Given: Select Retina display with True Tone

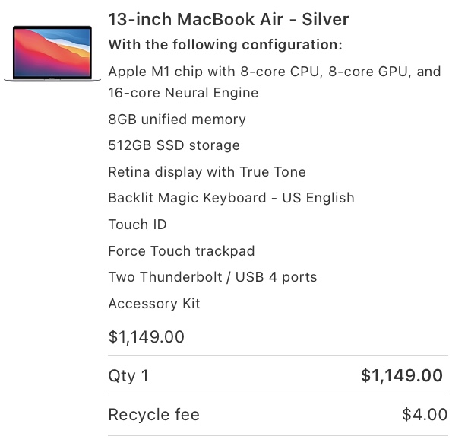Looking at the screenshot, I should (x=207, y=172).
